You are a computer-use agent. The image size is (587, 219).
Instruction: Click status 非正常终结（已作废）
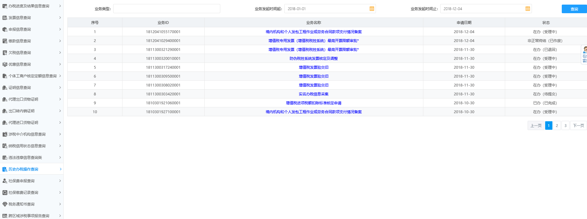pyautogui.click(x=545, y=41)
